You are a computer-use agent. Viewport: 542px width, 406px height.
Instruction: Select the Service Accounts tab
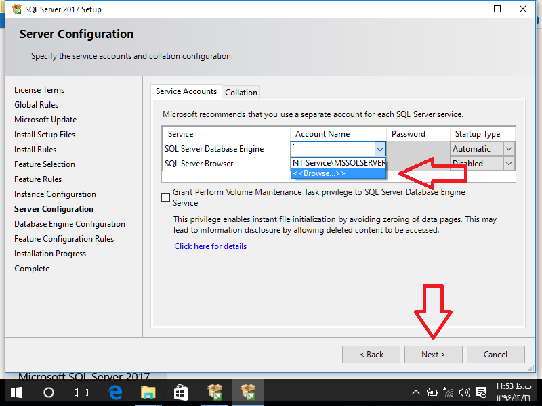[x=186, y=91]
